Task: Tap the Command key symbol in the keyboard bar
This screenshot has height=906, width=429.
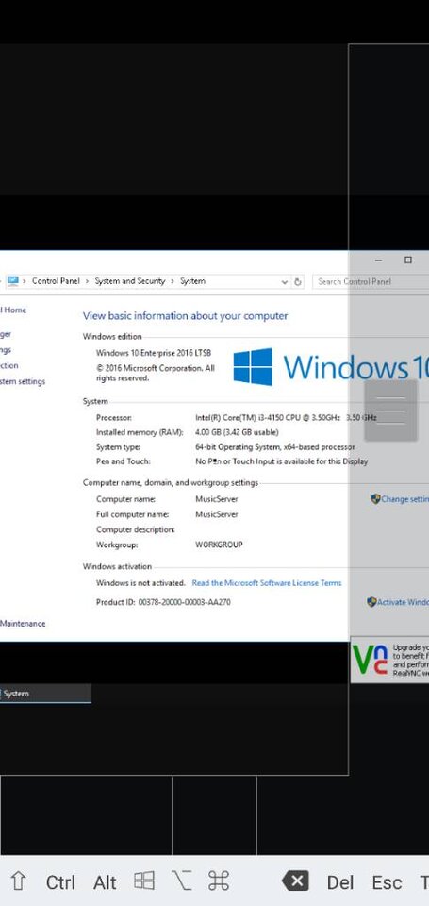Action: (219, 881)
